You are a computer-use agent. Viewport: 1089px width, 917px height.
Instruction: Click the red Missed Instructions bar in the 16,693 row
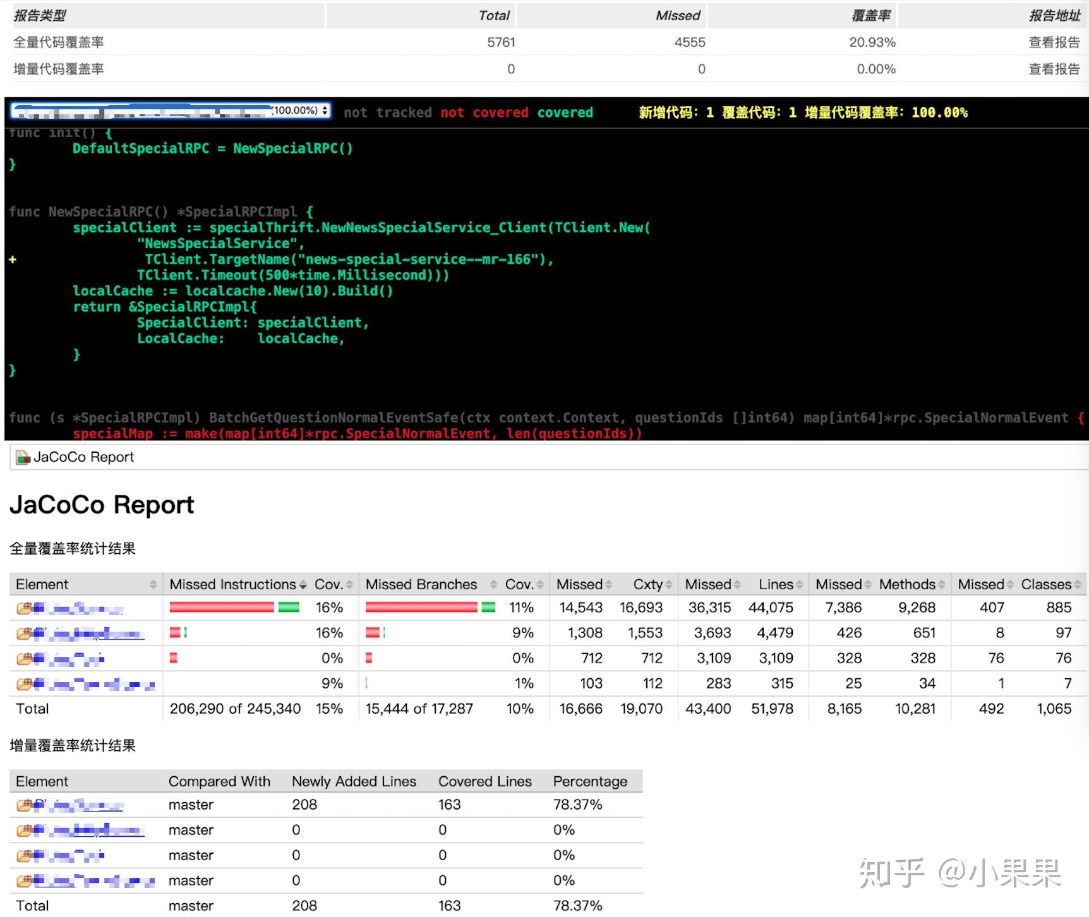(x=222, y=608)
